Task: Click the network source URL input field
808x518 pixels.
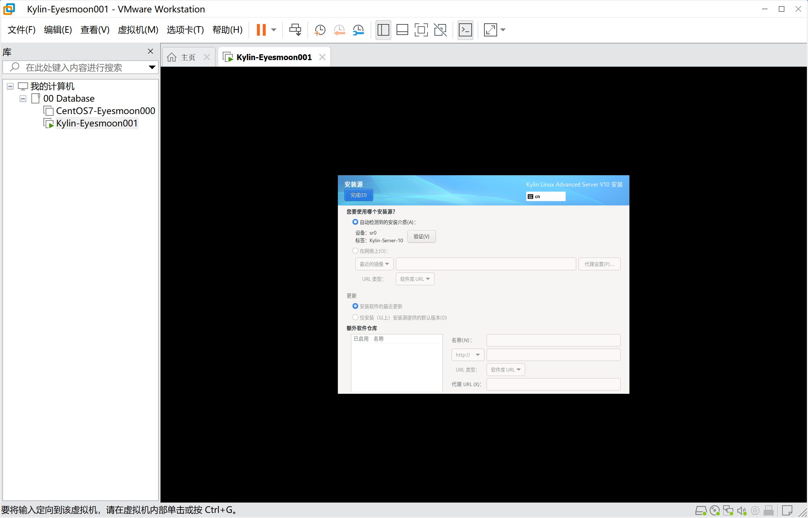Action: click(486, 264)
